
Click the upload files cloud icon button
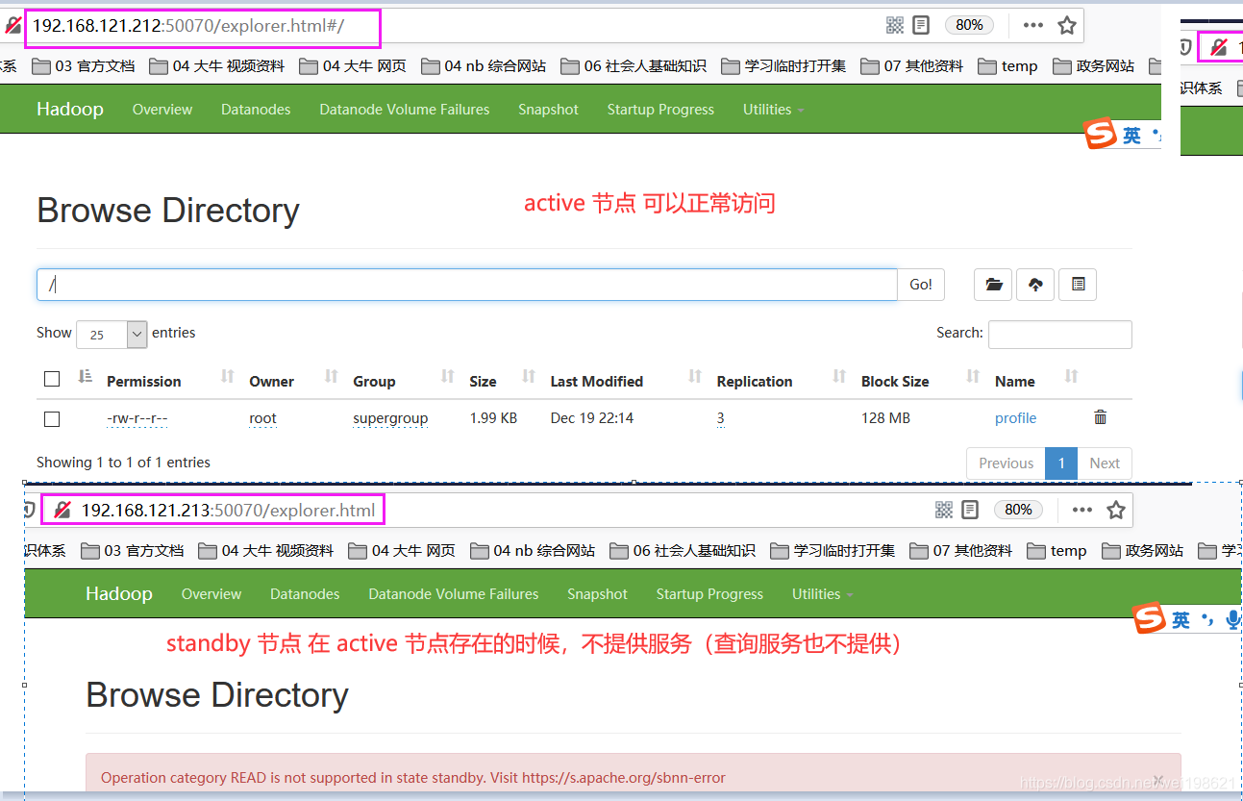coord(1035,285)
